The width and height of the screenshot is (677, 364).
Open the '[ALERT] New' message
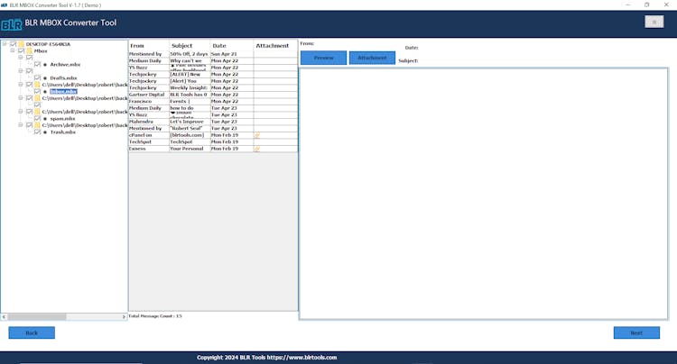pos(190,74)
